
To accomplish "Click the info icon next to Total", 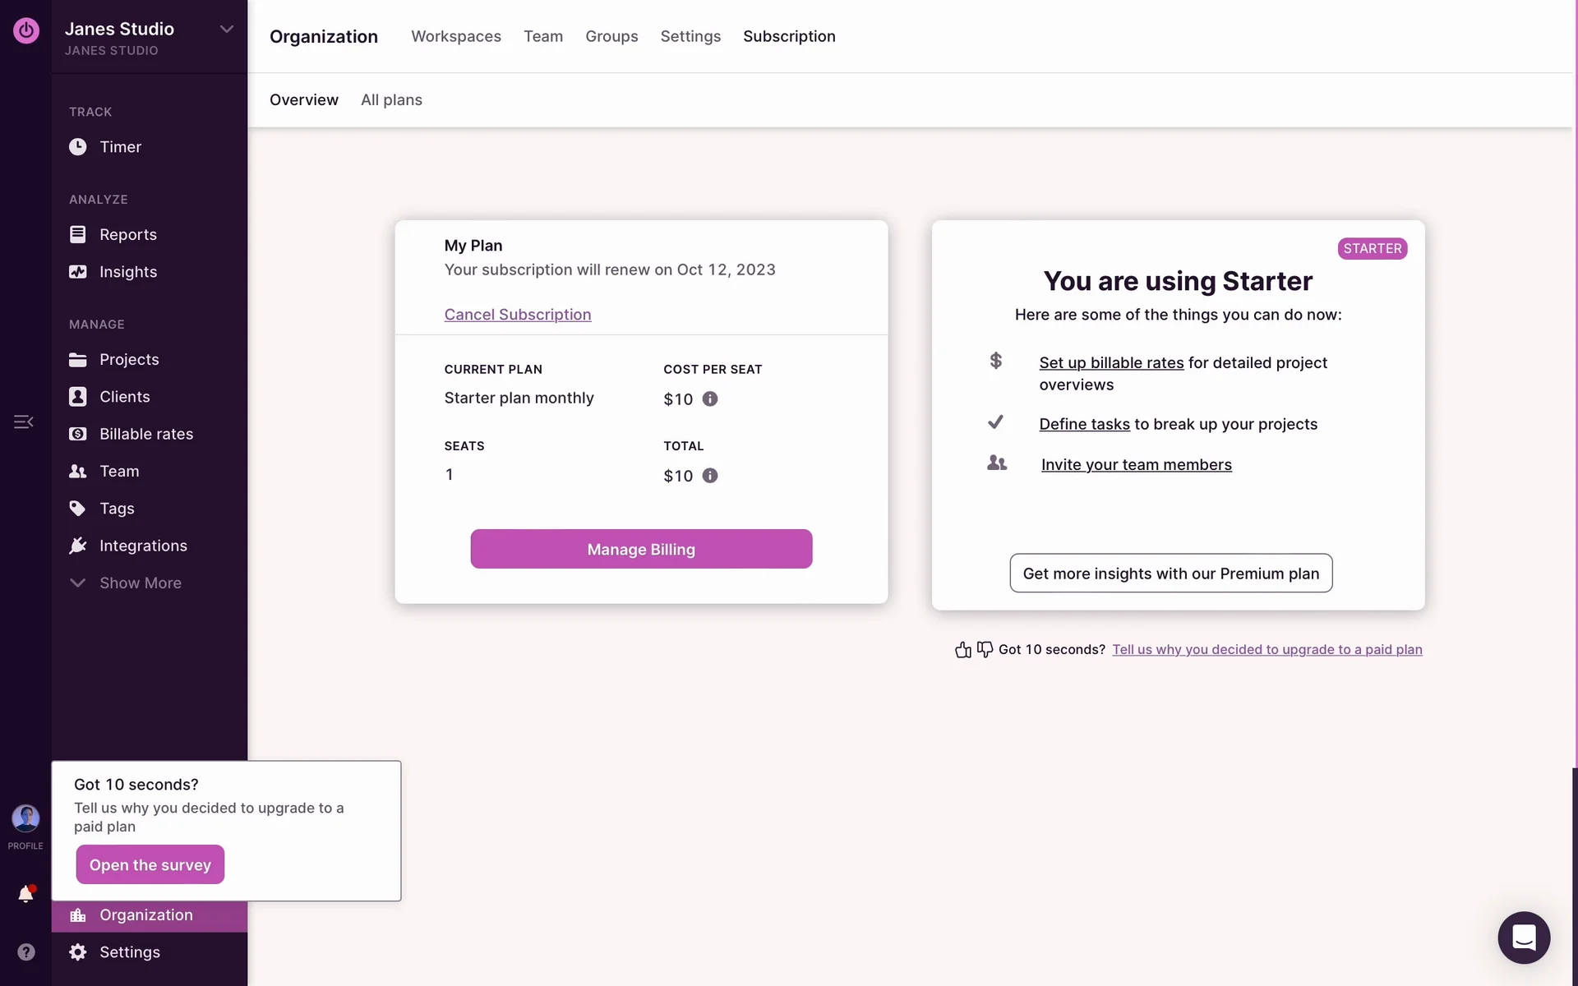I will pos(710,476).
